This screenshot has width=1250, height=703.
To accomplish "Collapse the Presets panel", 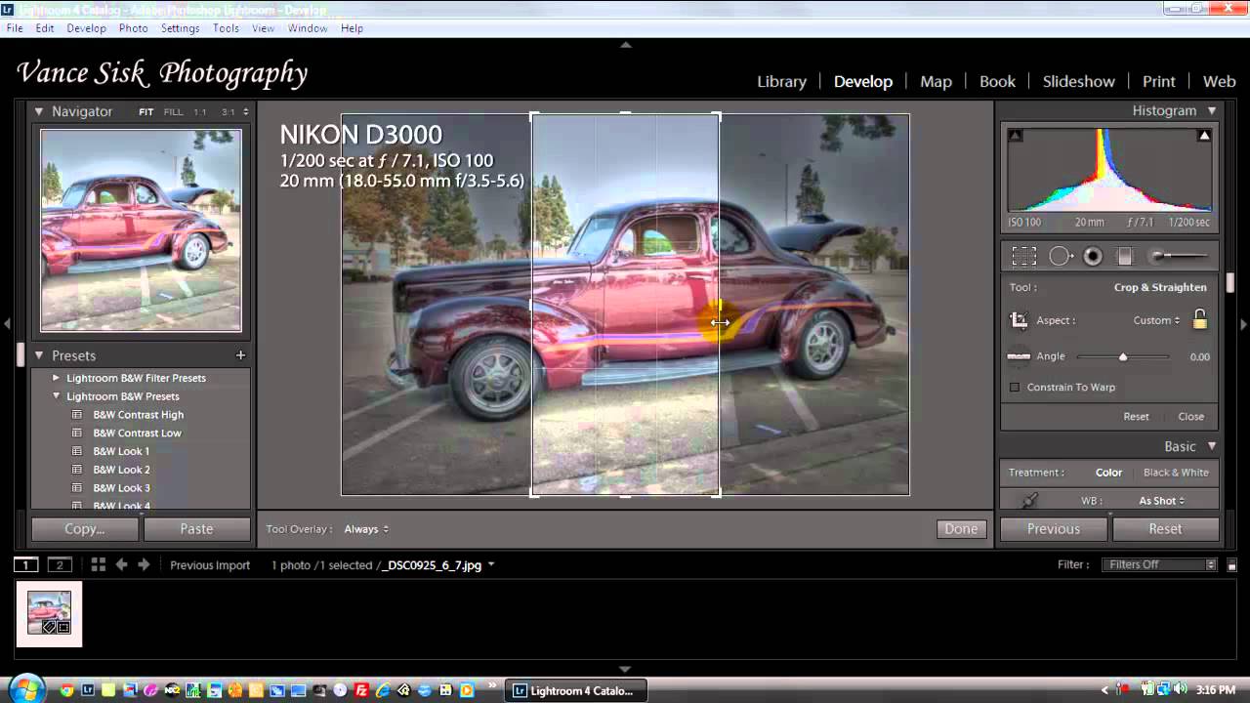I will pyautogui.click(x=39, y=355).
